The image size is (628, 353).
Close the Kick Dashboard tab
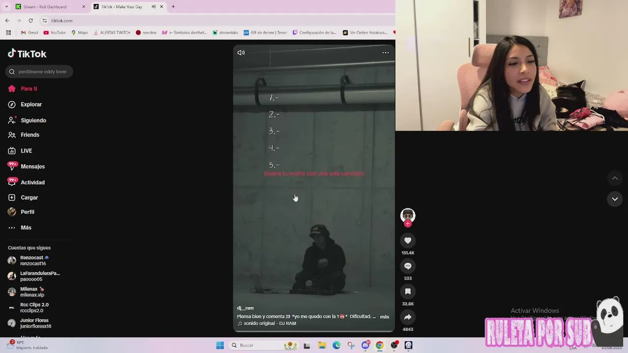(83, 7)
